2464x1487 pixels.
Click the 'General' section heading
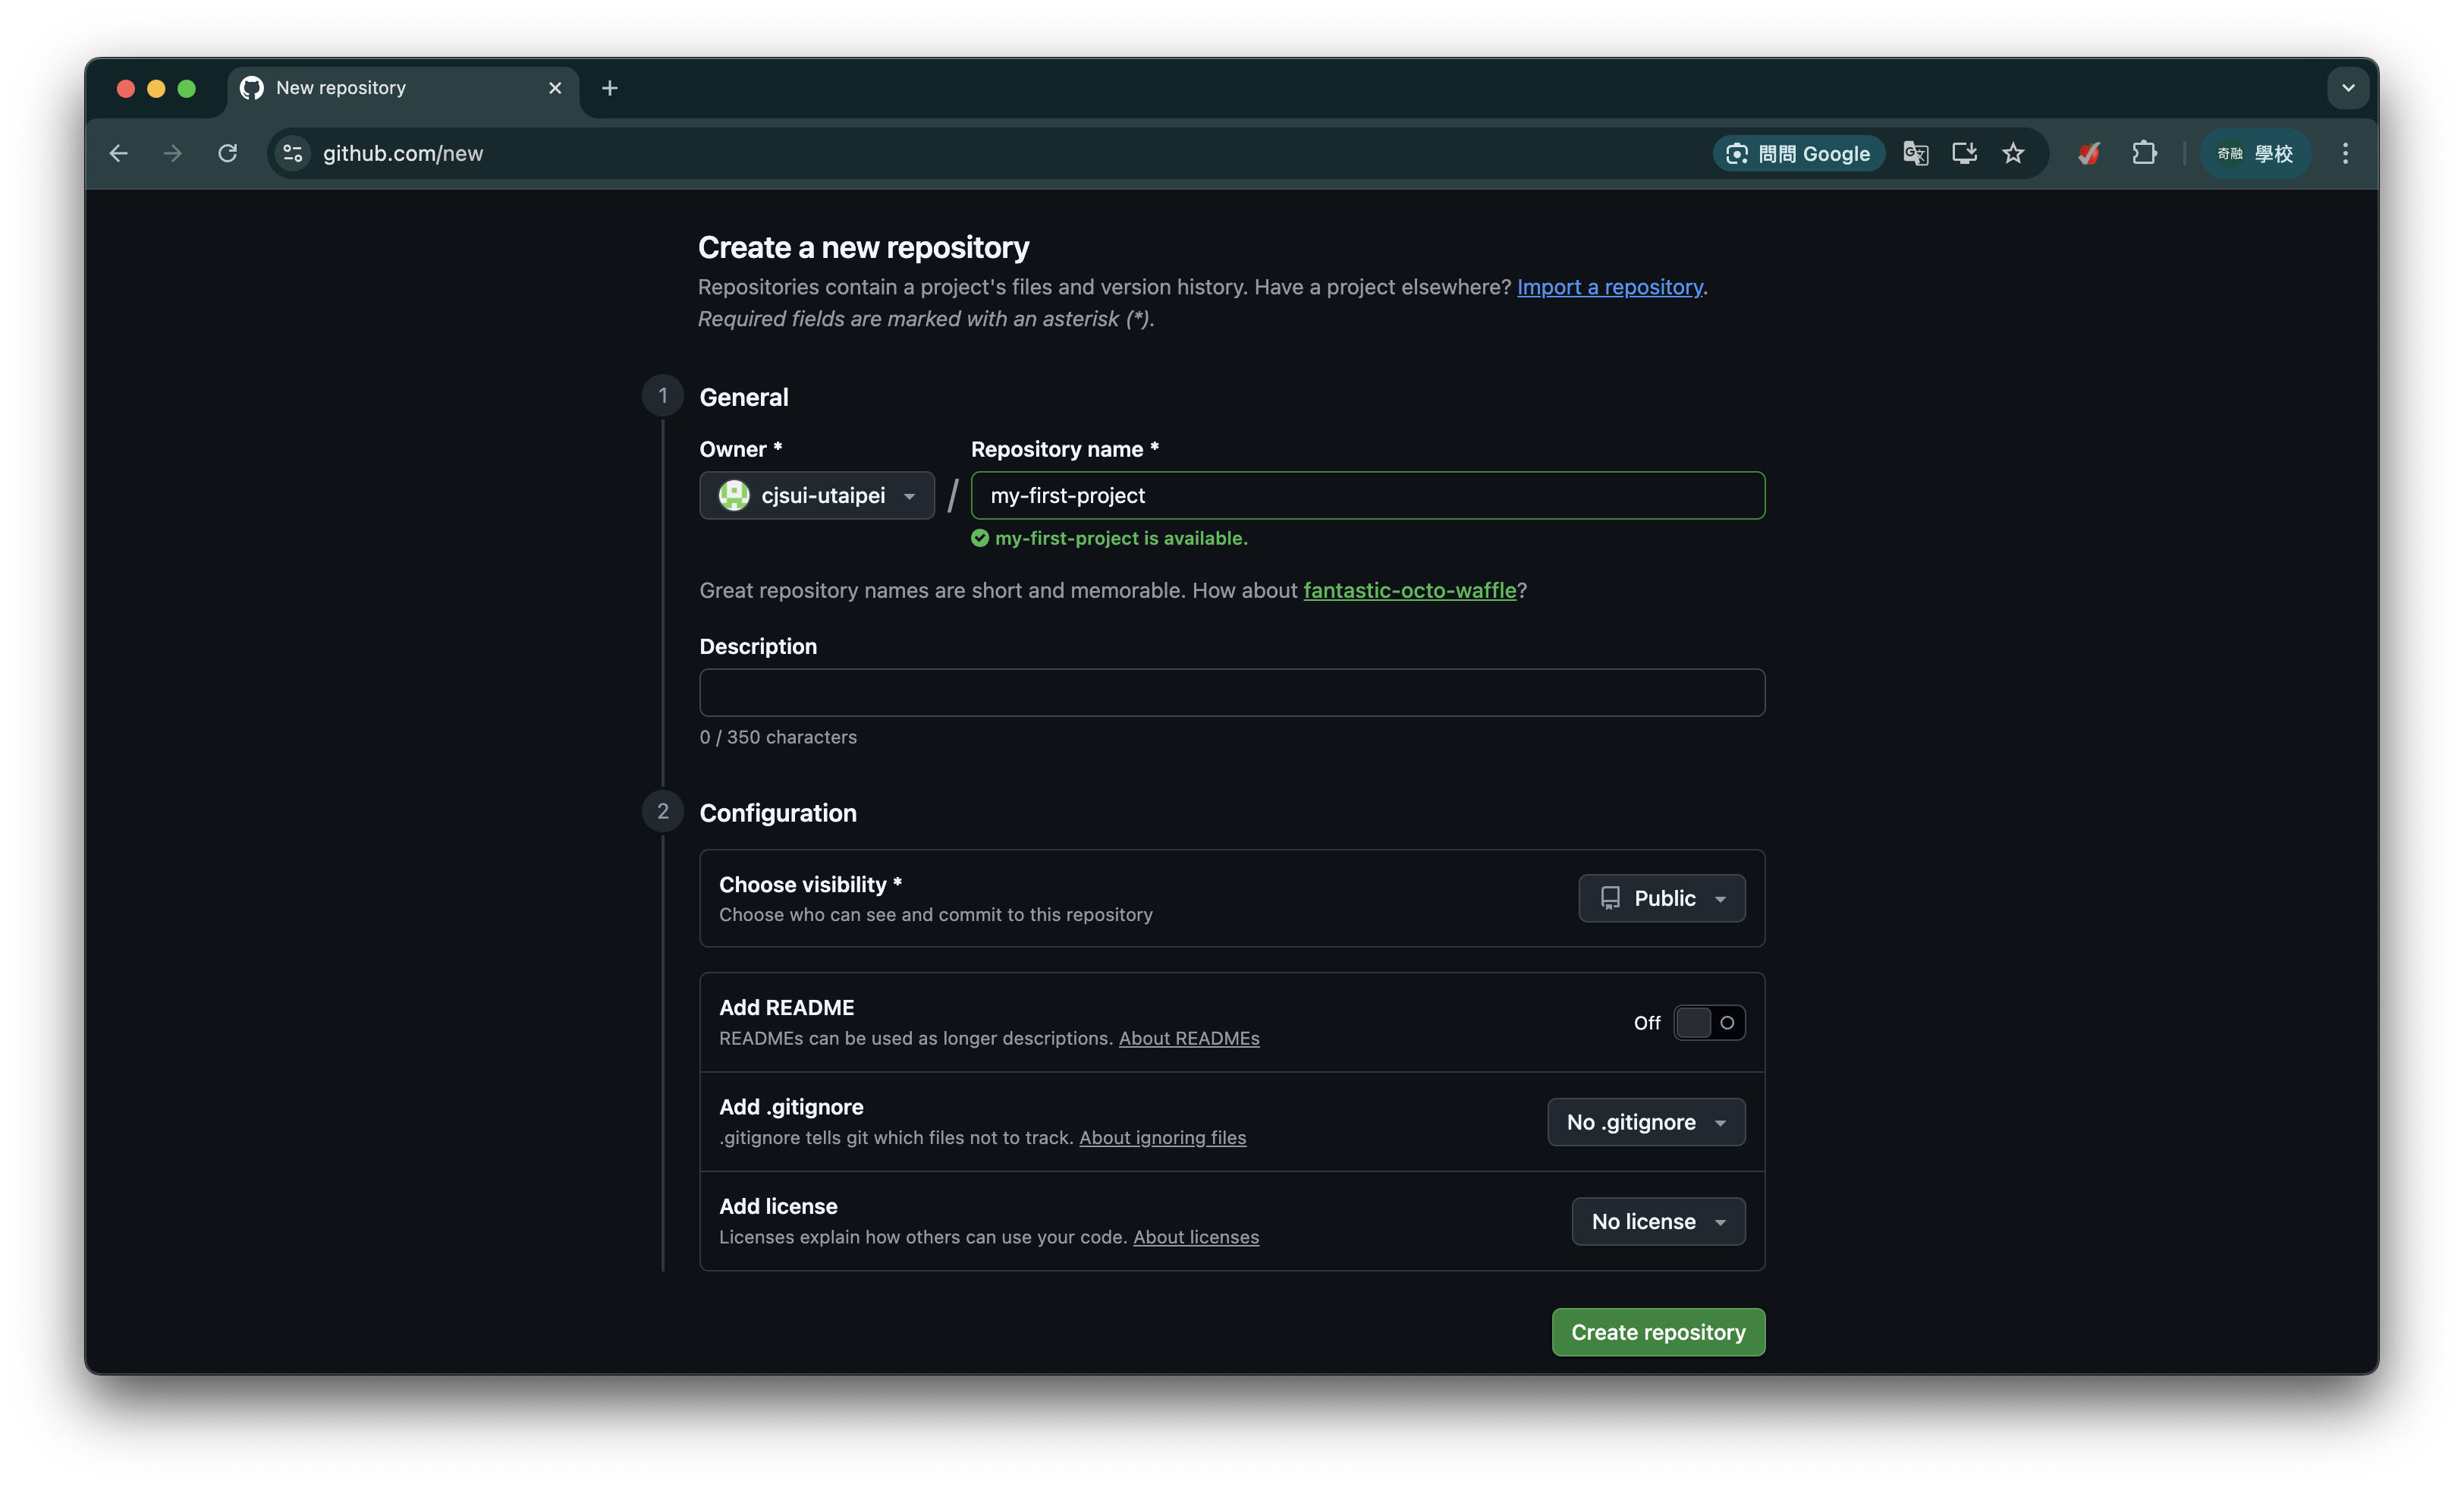pos(743,397)
